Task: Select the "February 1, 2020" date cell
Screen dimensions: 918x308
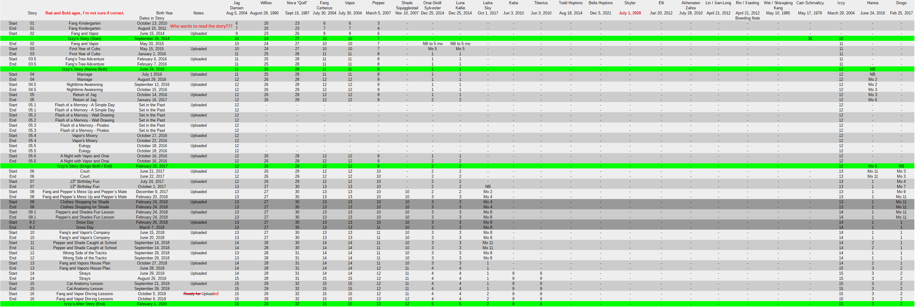Action: pos(152,304)
